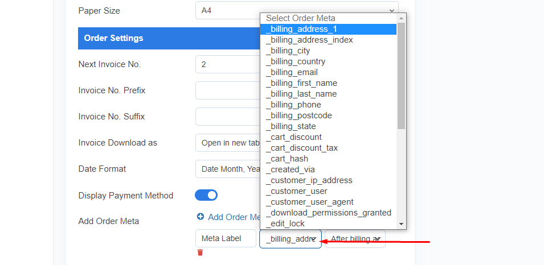Select the _billing_country option

pyautogui.click(x=328, y=61)
